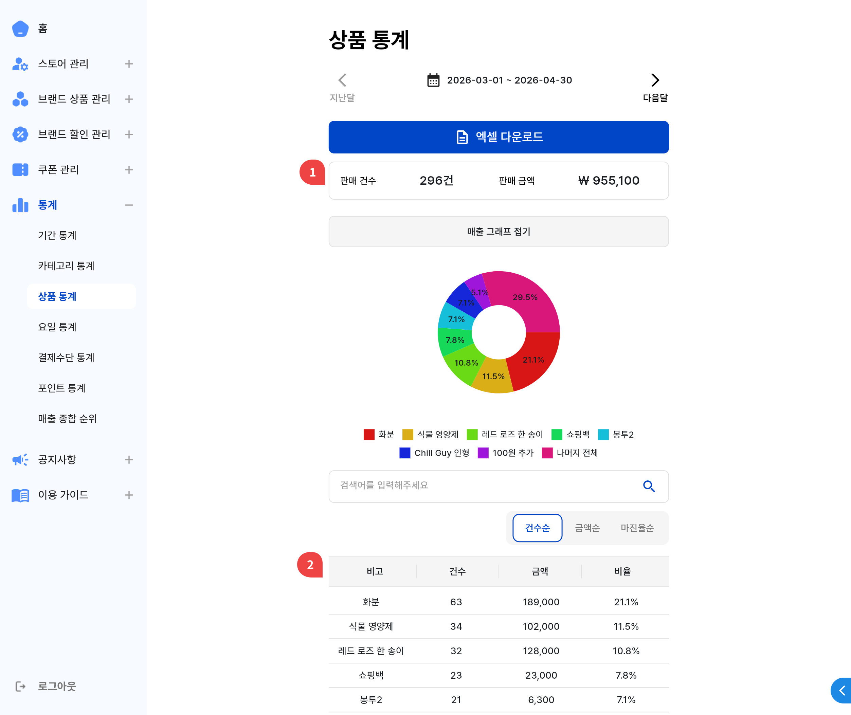Open 카테고리 통계 submenu
This screenshot has height=715, width=851.
66,266
